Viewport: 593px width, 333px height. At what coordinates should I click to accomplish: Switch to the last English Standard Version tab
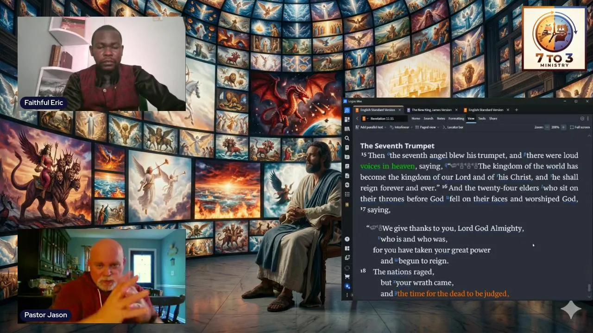(x=486, y=110)
